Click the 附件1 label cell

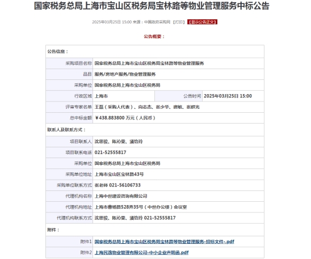[x=69, y=241]
